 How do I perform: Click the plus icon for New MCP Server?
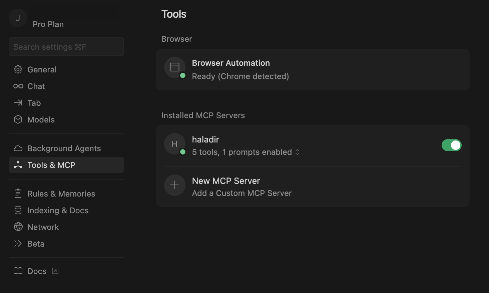(x=174, y=185)
